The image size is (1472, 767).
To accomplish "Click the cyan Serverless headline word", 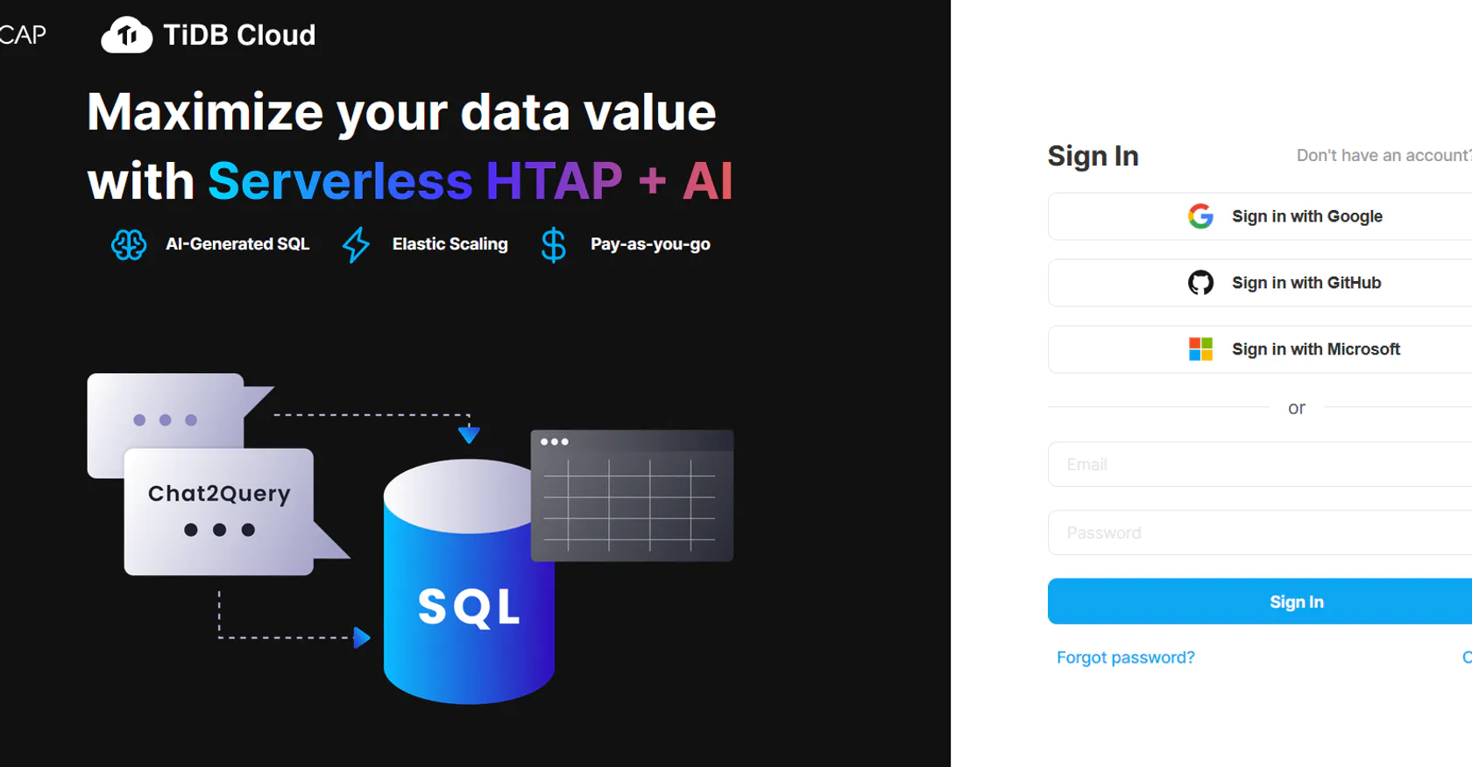I will [x=340, y=181].
